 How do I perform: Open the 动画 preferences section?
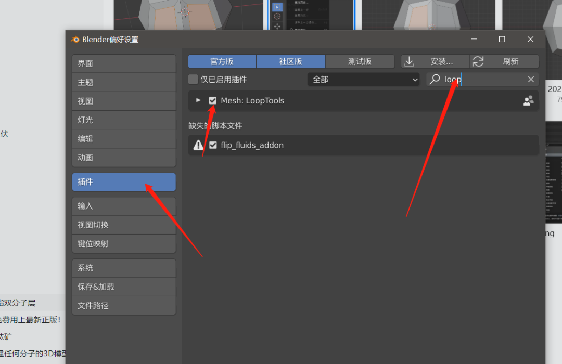tap(124, 158)
